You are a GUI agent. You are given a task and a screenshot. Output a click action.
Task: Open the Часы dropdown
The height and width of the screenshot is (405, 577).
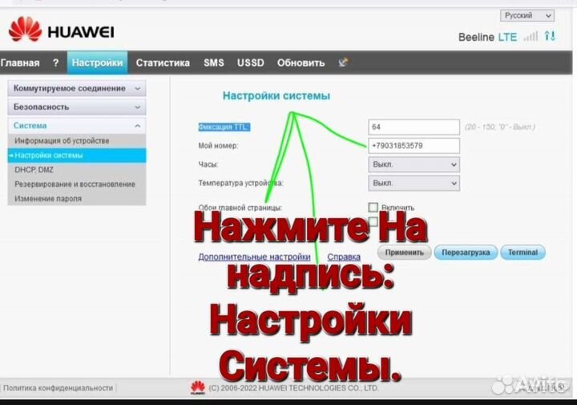click(x=414, y=164)
